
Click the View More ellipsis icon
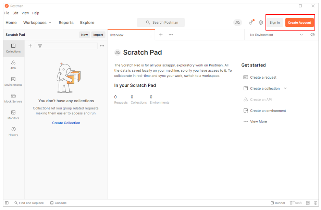tap(245, 121)
